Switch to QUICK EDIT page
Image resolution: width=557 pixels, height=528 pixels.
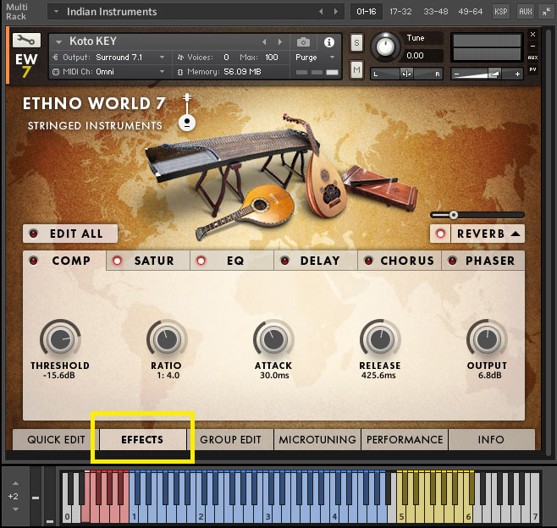pyautogui.click(x=56, y=440)
